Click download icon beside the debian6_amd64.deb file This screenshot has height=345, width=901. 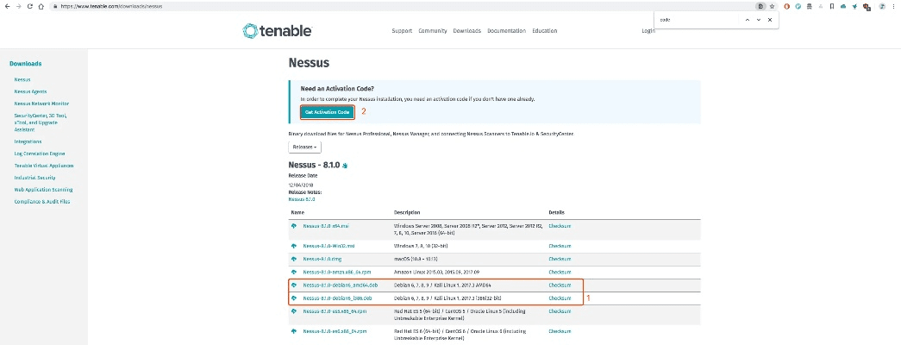tap(295, 285)
